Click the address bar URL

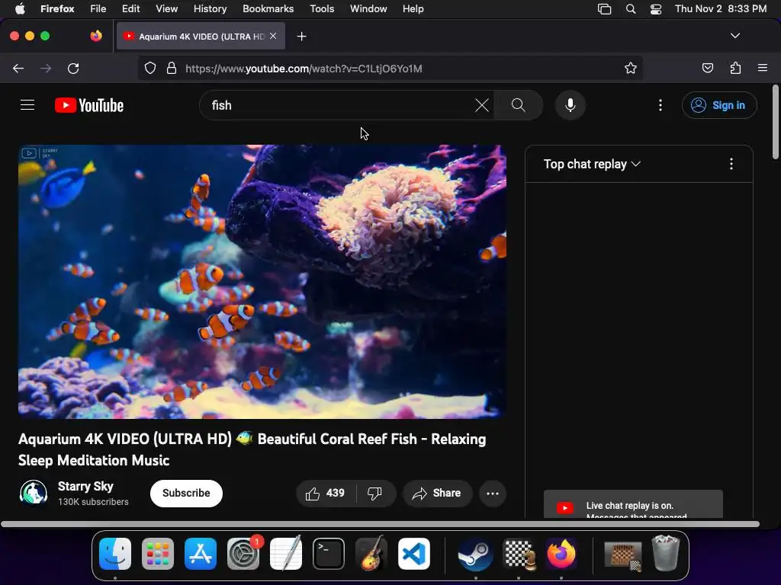(x=304, y=69)
